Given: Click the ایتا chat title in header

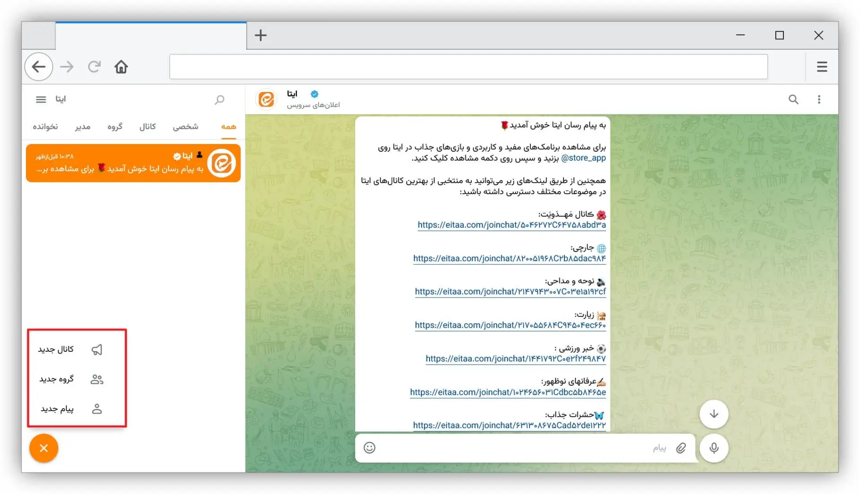Looking at the screenshot, I should click(x=292, y=94).
